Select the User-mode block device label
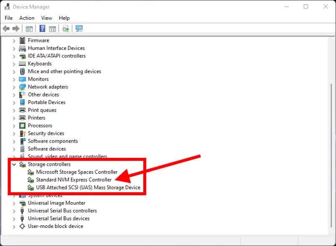The height and width of the screenshot is (246, 336). click(55, 226)
